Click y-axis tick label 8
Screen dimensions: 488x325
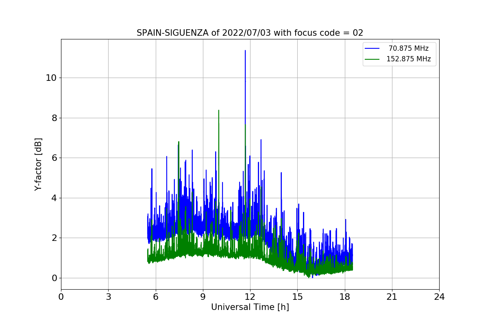click(54, 118)
